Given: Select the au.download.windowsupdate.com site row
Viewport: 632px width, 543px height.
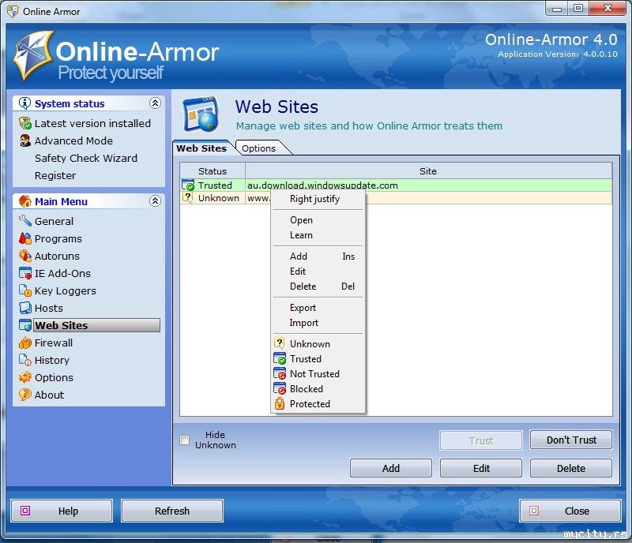Looking at the screenshot, I should tap(396, 185).
